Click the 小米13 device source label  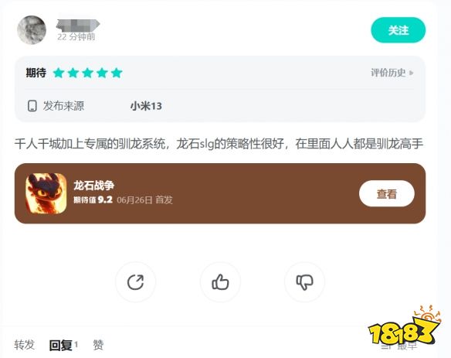click(x=146, y=106)
